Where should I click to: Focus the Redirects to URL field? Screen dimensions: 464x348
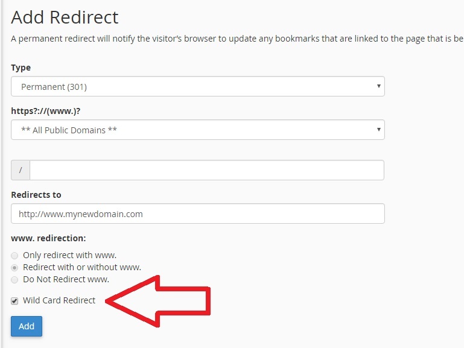tap(198, 214)
